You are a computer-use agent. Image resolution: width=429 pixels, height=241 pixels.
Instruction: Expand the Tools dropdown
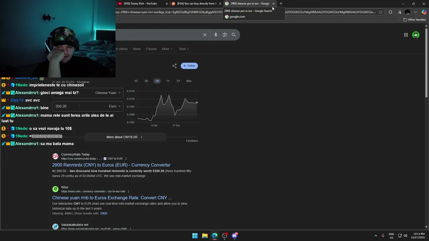coord(184,49)
